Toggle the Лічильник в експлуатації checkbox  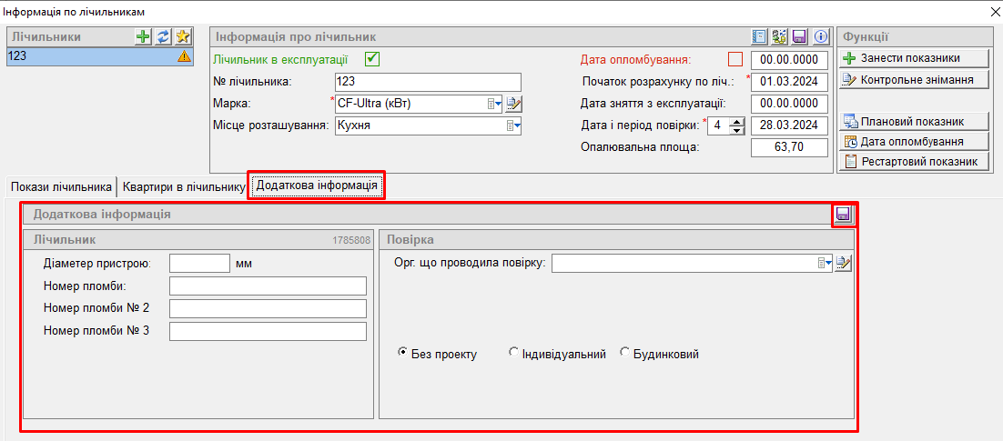pos(371,59)
